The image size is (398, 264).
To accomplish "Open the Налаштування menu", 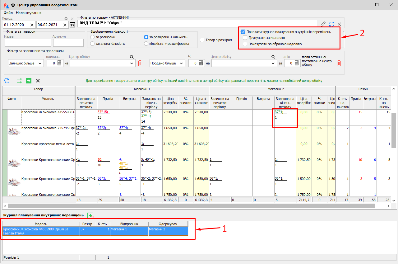I will [29, 13].
